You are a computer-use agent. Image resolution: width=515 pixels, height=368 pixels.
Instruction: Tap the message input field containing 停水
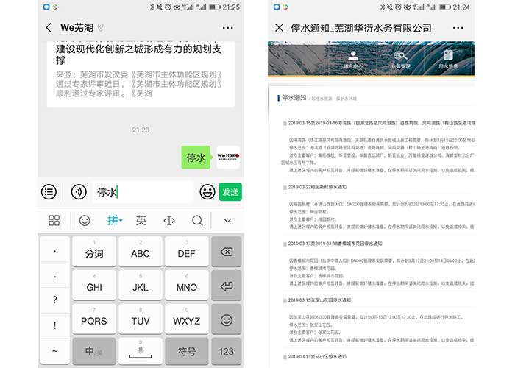tap(143, 192)
